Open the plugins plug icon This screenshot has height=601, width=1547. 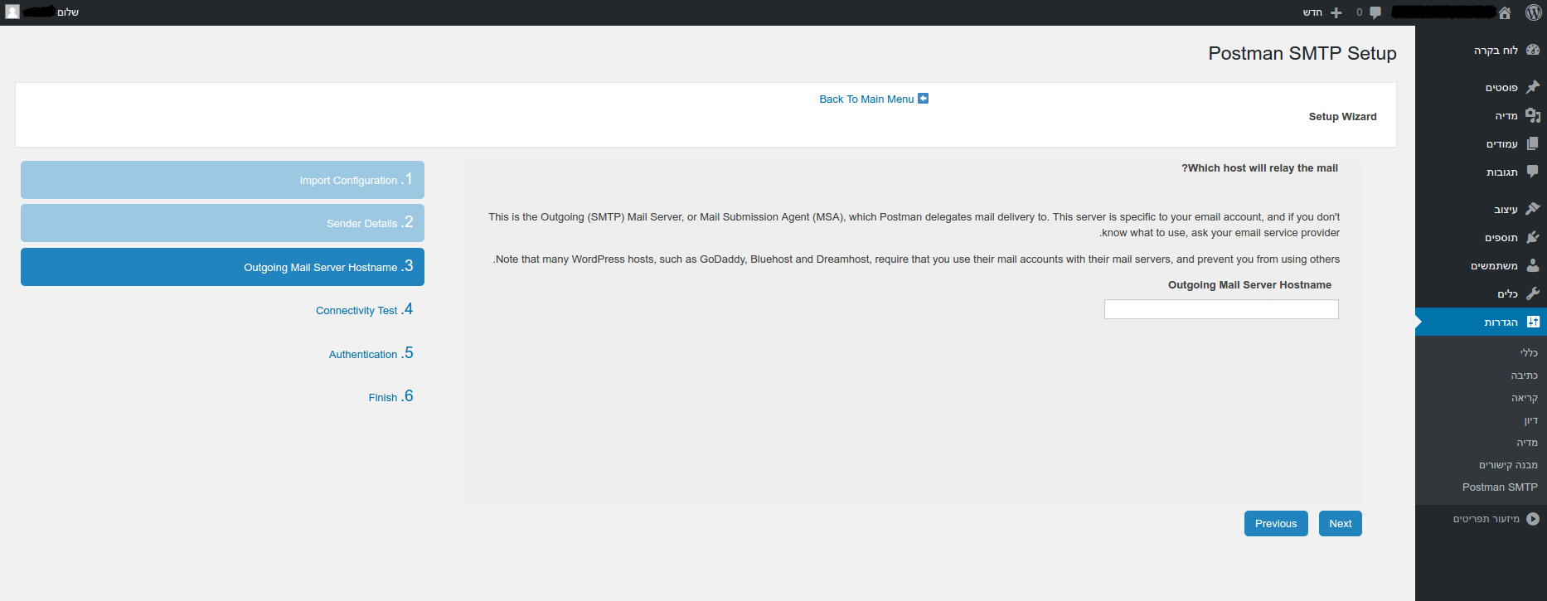1532,237
